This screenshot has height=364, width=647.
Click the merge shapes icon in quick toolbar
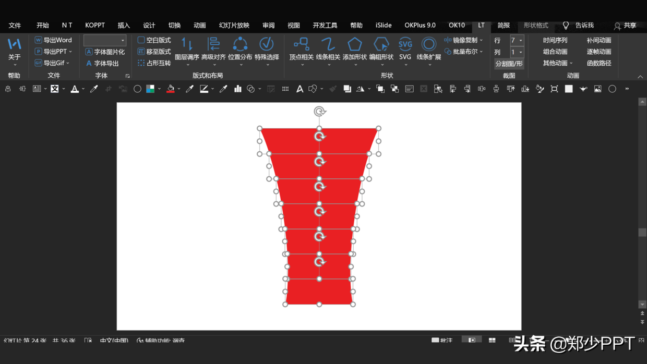251,89
